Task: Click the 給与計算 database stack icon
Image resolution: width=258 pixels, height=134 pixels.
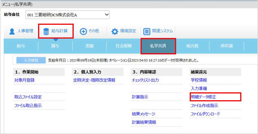Action: pyautogui.click(x=46, y=31)
